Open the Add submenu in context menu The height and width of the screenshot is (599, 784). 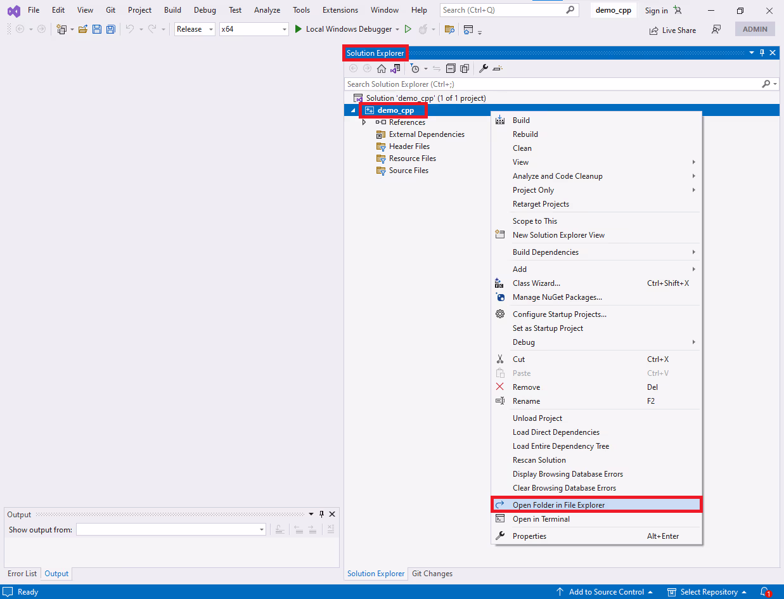click(x=596, y=269)
